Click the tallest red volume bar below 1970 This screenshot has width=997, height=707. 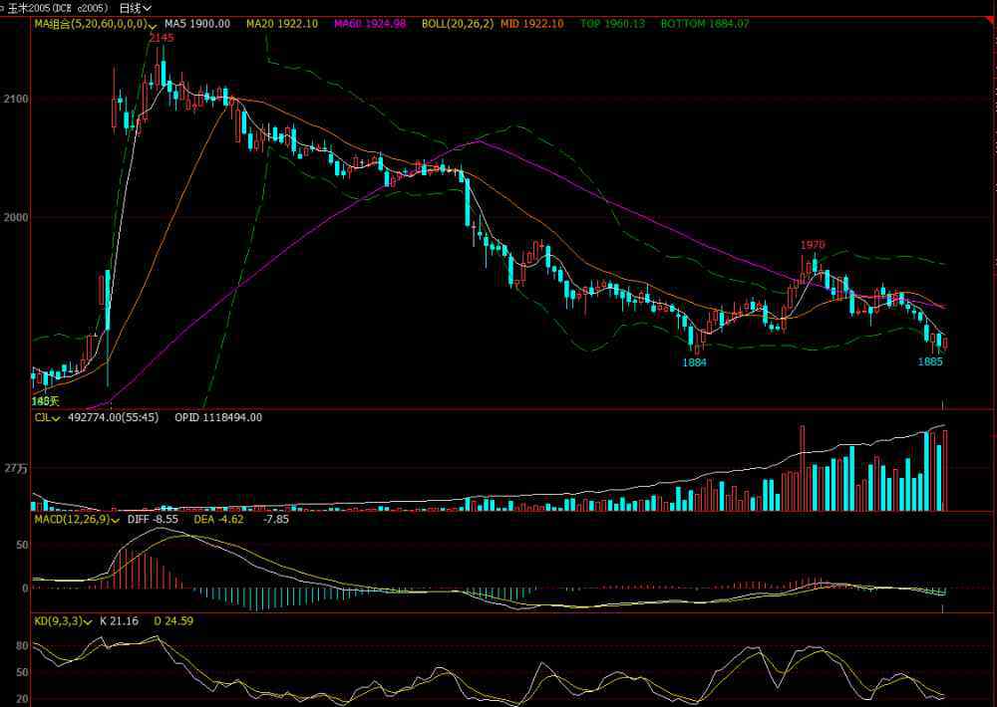coord(802,468)
